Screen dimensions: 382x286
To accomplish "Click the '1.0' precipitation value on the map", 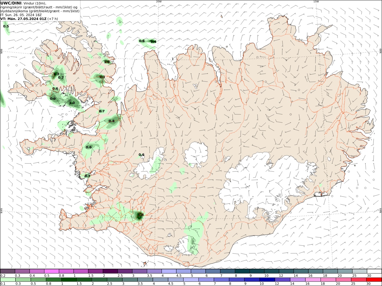I will [x=72, y=103].
